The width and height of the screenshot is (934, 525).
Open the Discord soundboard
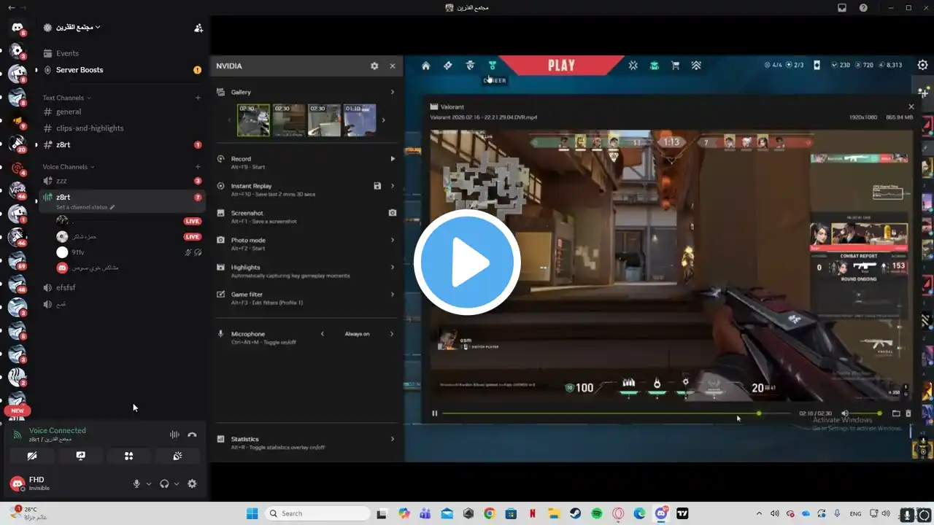click(x=177, y=456)
